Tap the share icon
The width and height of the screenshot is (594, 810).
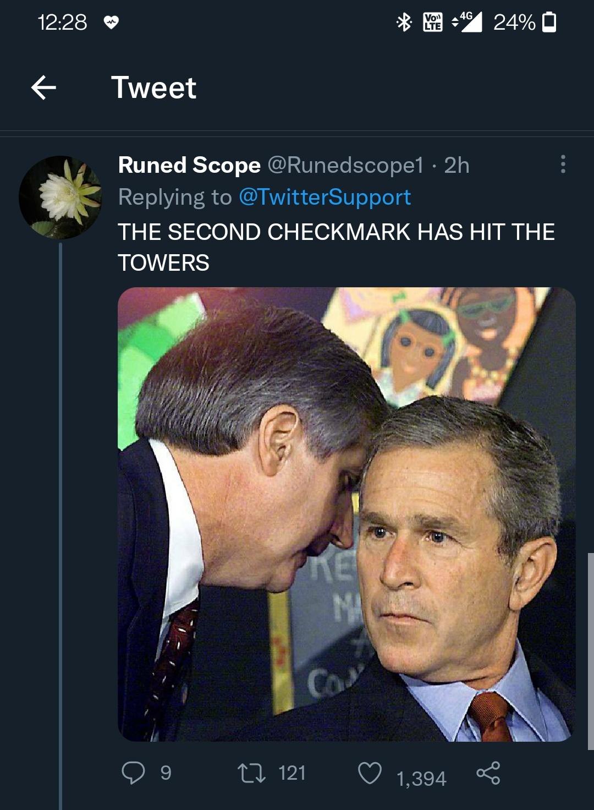click(x=488, y=773)
